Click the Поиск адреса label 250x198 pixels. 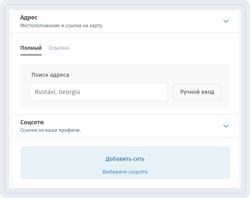point(50,75)
